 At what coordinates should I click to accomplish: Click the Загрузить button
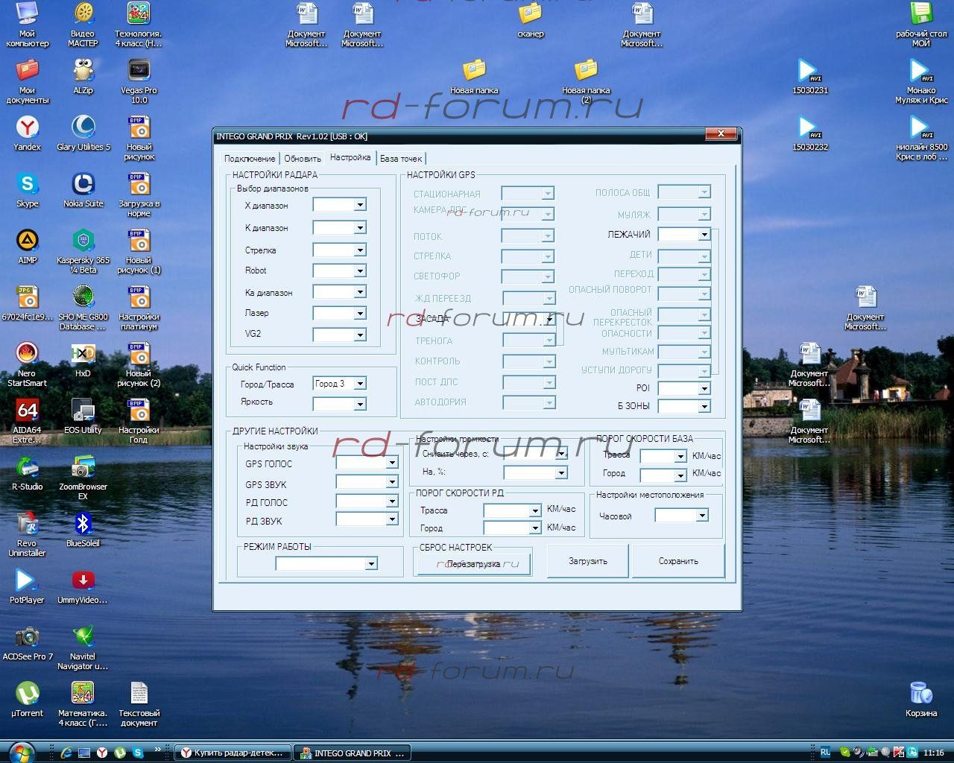[588, 561]
